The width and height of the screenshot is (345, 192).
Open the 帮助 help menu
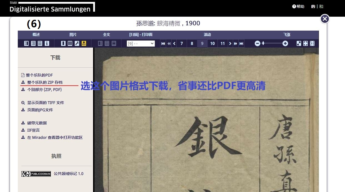click(298, 6)
